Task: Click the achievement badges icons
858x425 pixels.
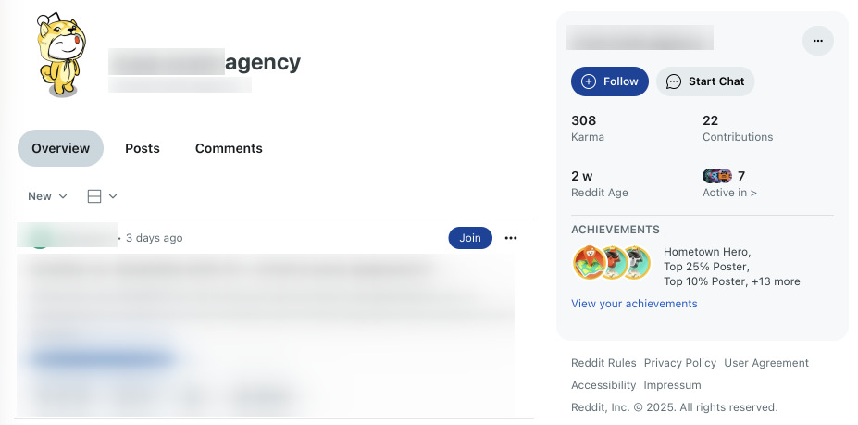Action: point(612,263)
